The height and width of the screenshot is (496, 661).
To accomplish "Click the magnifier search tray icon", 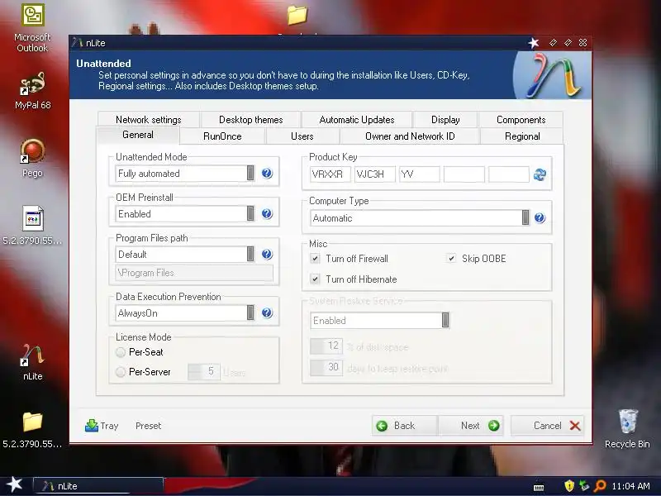I will [600, 486].
